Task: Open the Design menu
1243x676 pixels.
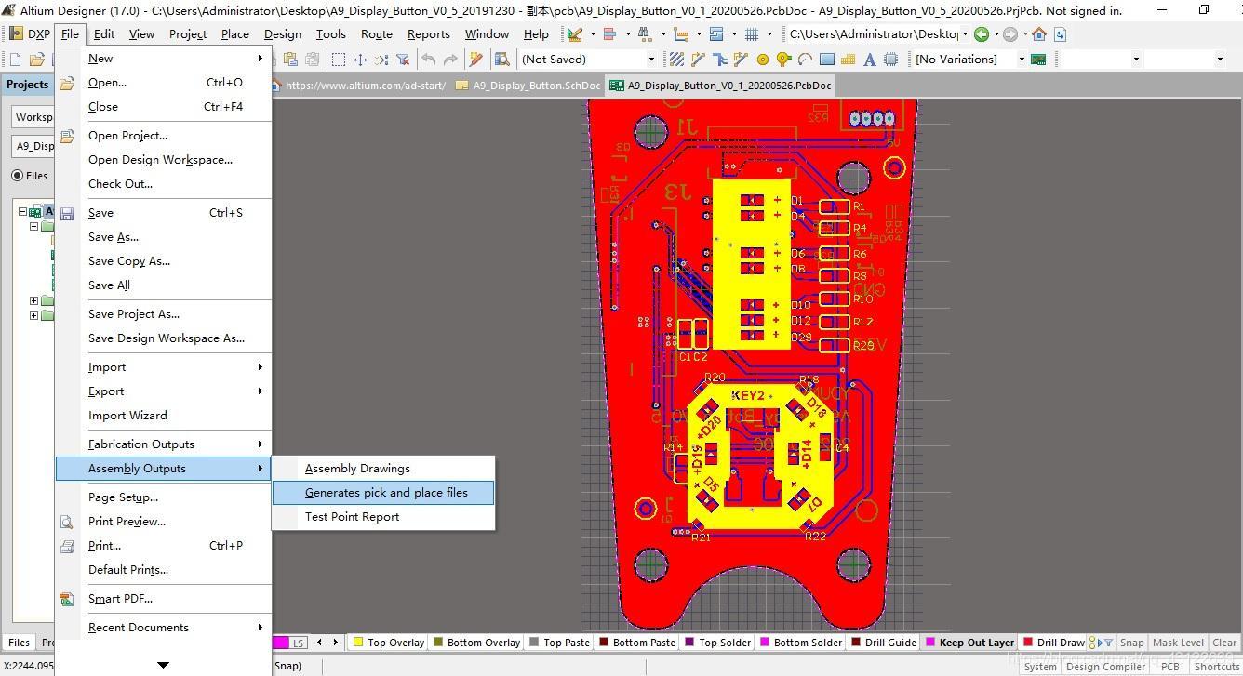Action: pyautogui.click(x=282, y=34)
